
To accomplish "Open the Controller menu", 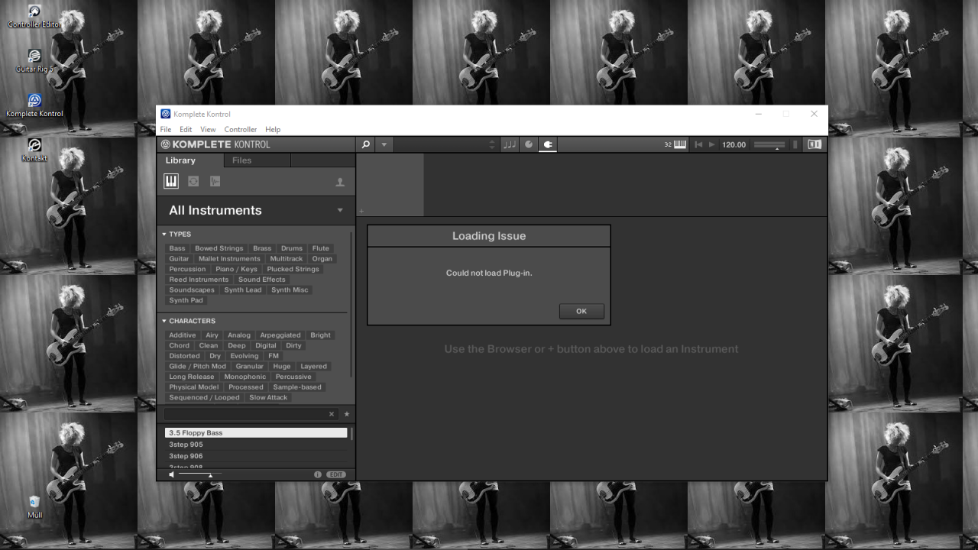I will tap(240, 129).
